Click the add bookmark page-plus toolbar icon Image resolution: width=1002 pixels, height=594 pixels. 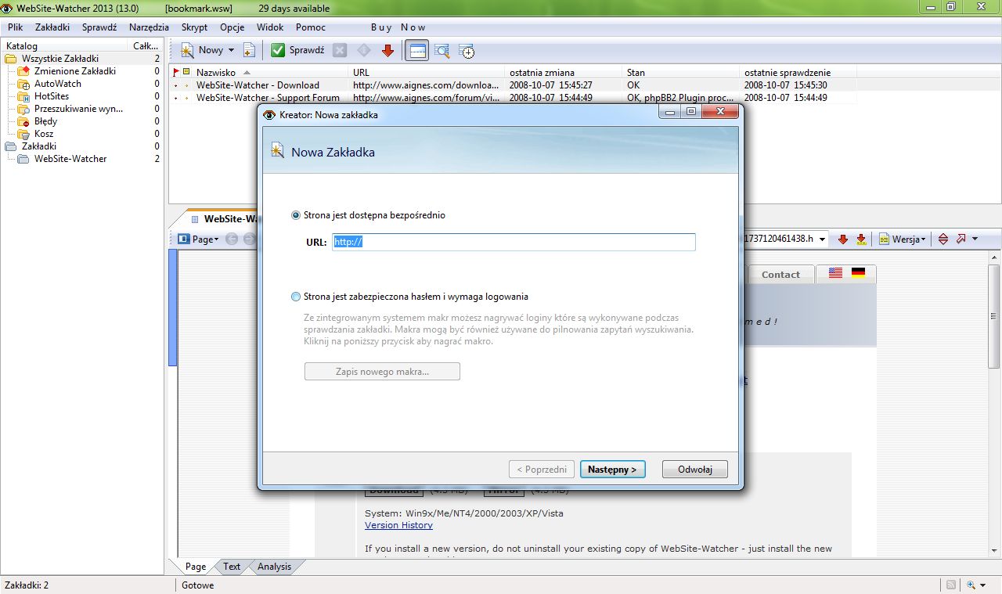tap(249, 50)
